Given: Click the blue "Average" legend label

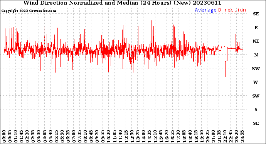Looking at the screenshot, I should (205, 10).
